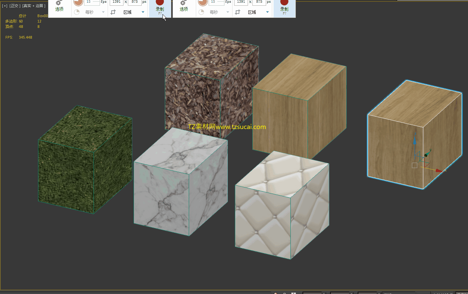Viewport: 468px width, 294px height.
Task: Click the TZ素材网 www.tzsucai.com watermark text
Action: [227, 127]
